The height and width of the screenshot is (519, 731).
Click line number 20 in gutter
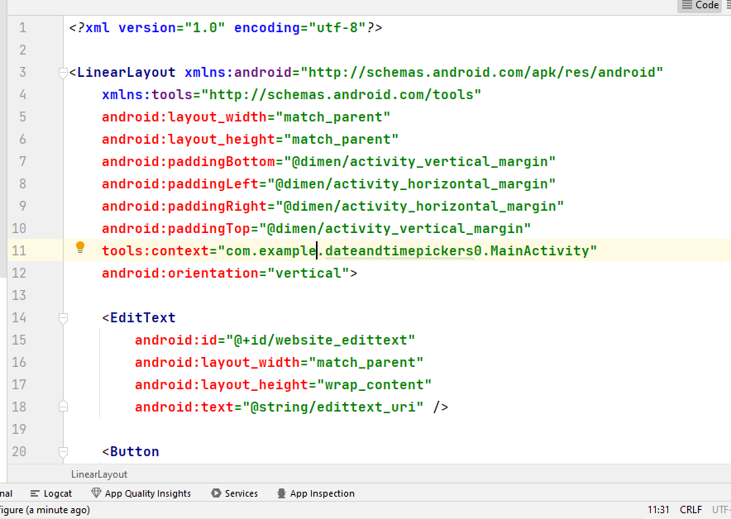[19, 451]
